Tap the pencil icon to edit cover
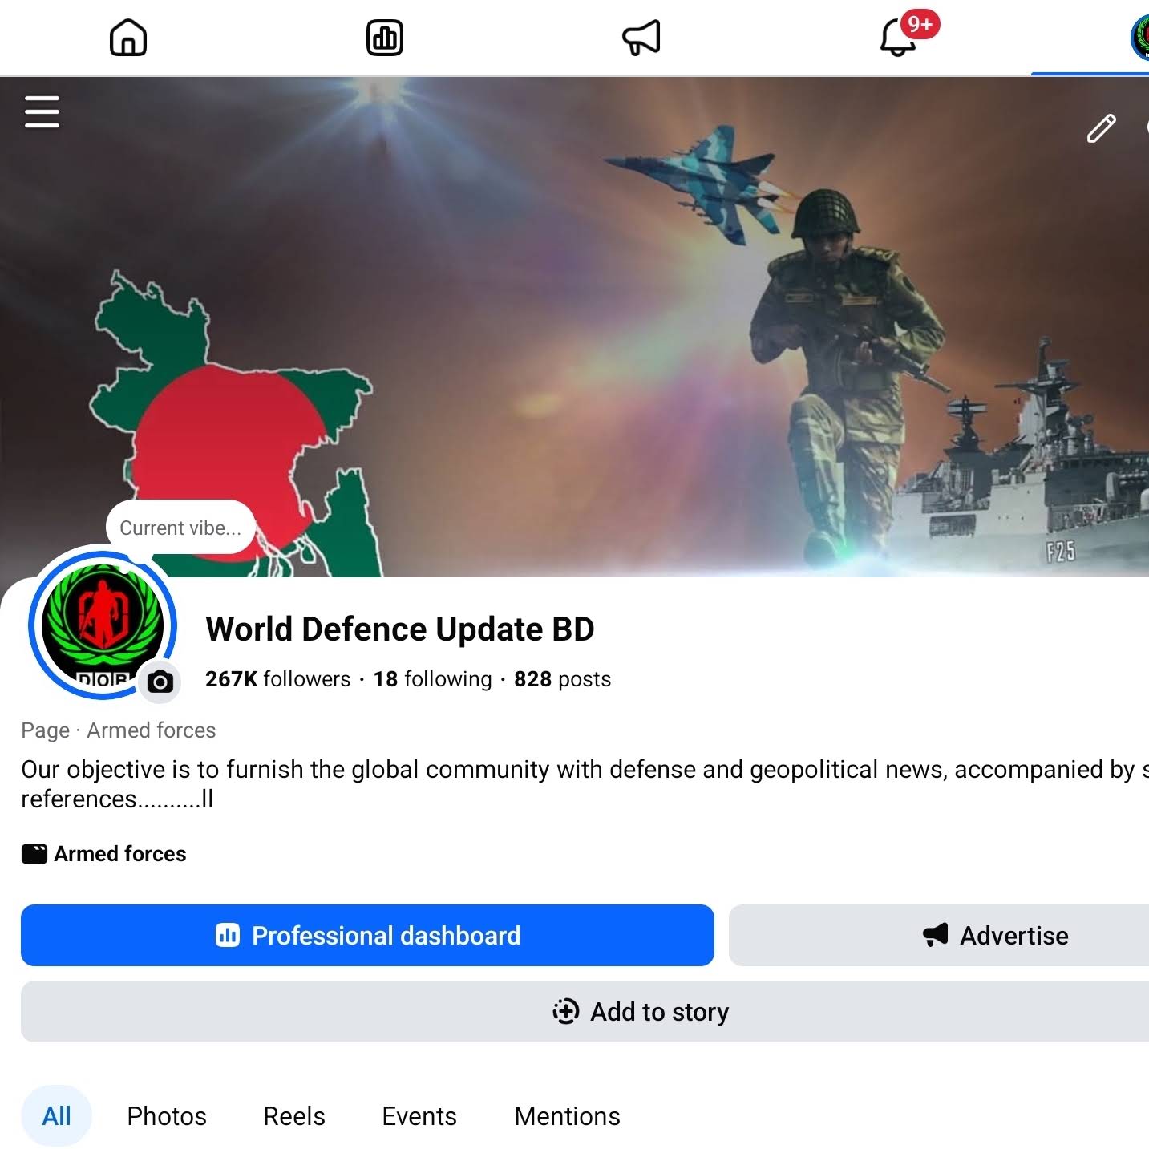 (1101, 128)
